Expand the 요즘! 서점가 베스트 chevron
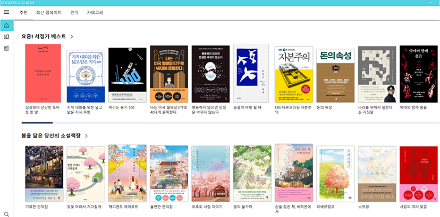 point(72,37)
